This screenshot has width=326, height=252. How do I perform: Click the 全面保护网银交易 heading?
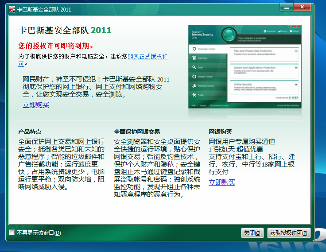(x=137, y=132)
